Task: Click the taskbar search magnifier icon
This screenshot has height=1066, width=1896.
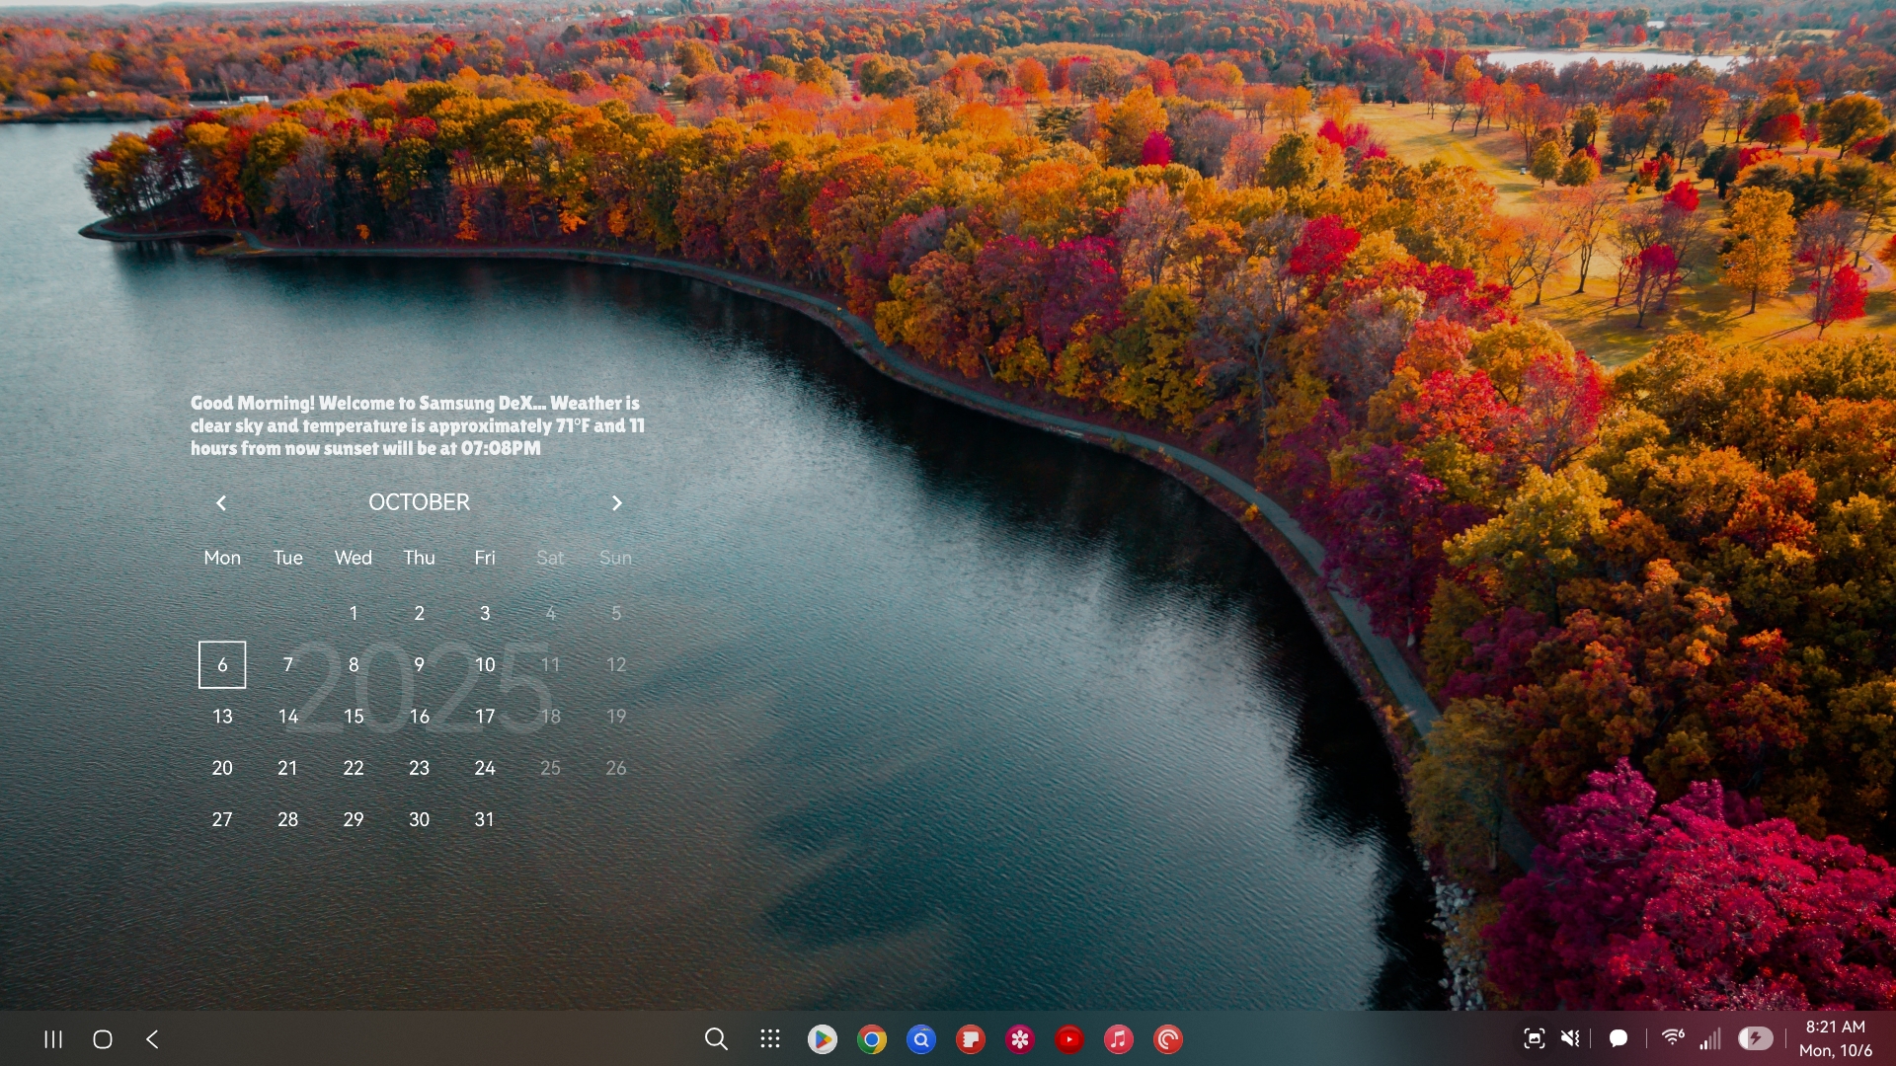Action: click(716, 1039)
